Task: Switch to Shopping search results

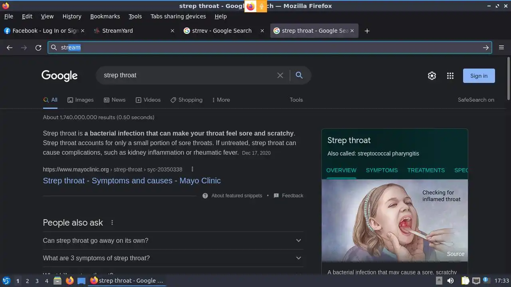Action: [x=186, y=100]
